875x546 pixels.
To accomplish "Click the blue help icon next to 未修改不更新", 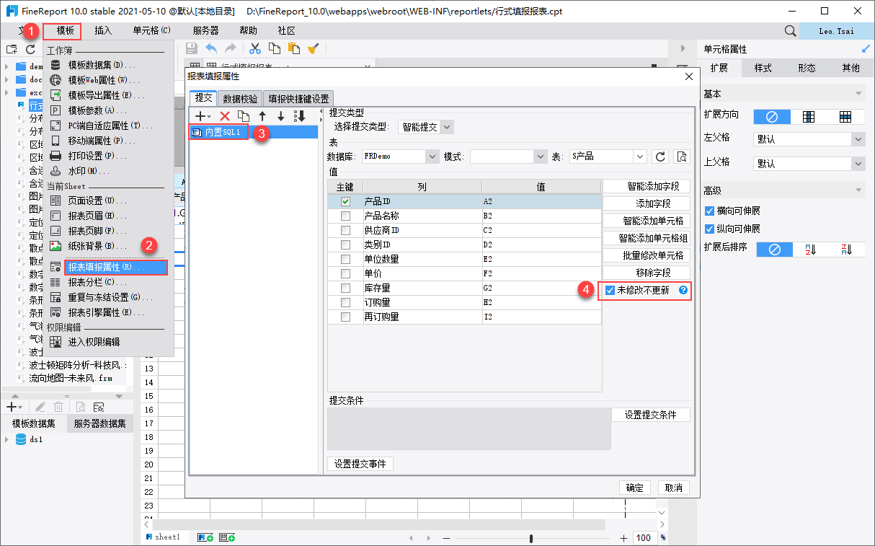I will [x=683, y=291].
